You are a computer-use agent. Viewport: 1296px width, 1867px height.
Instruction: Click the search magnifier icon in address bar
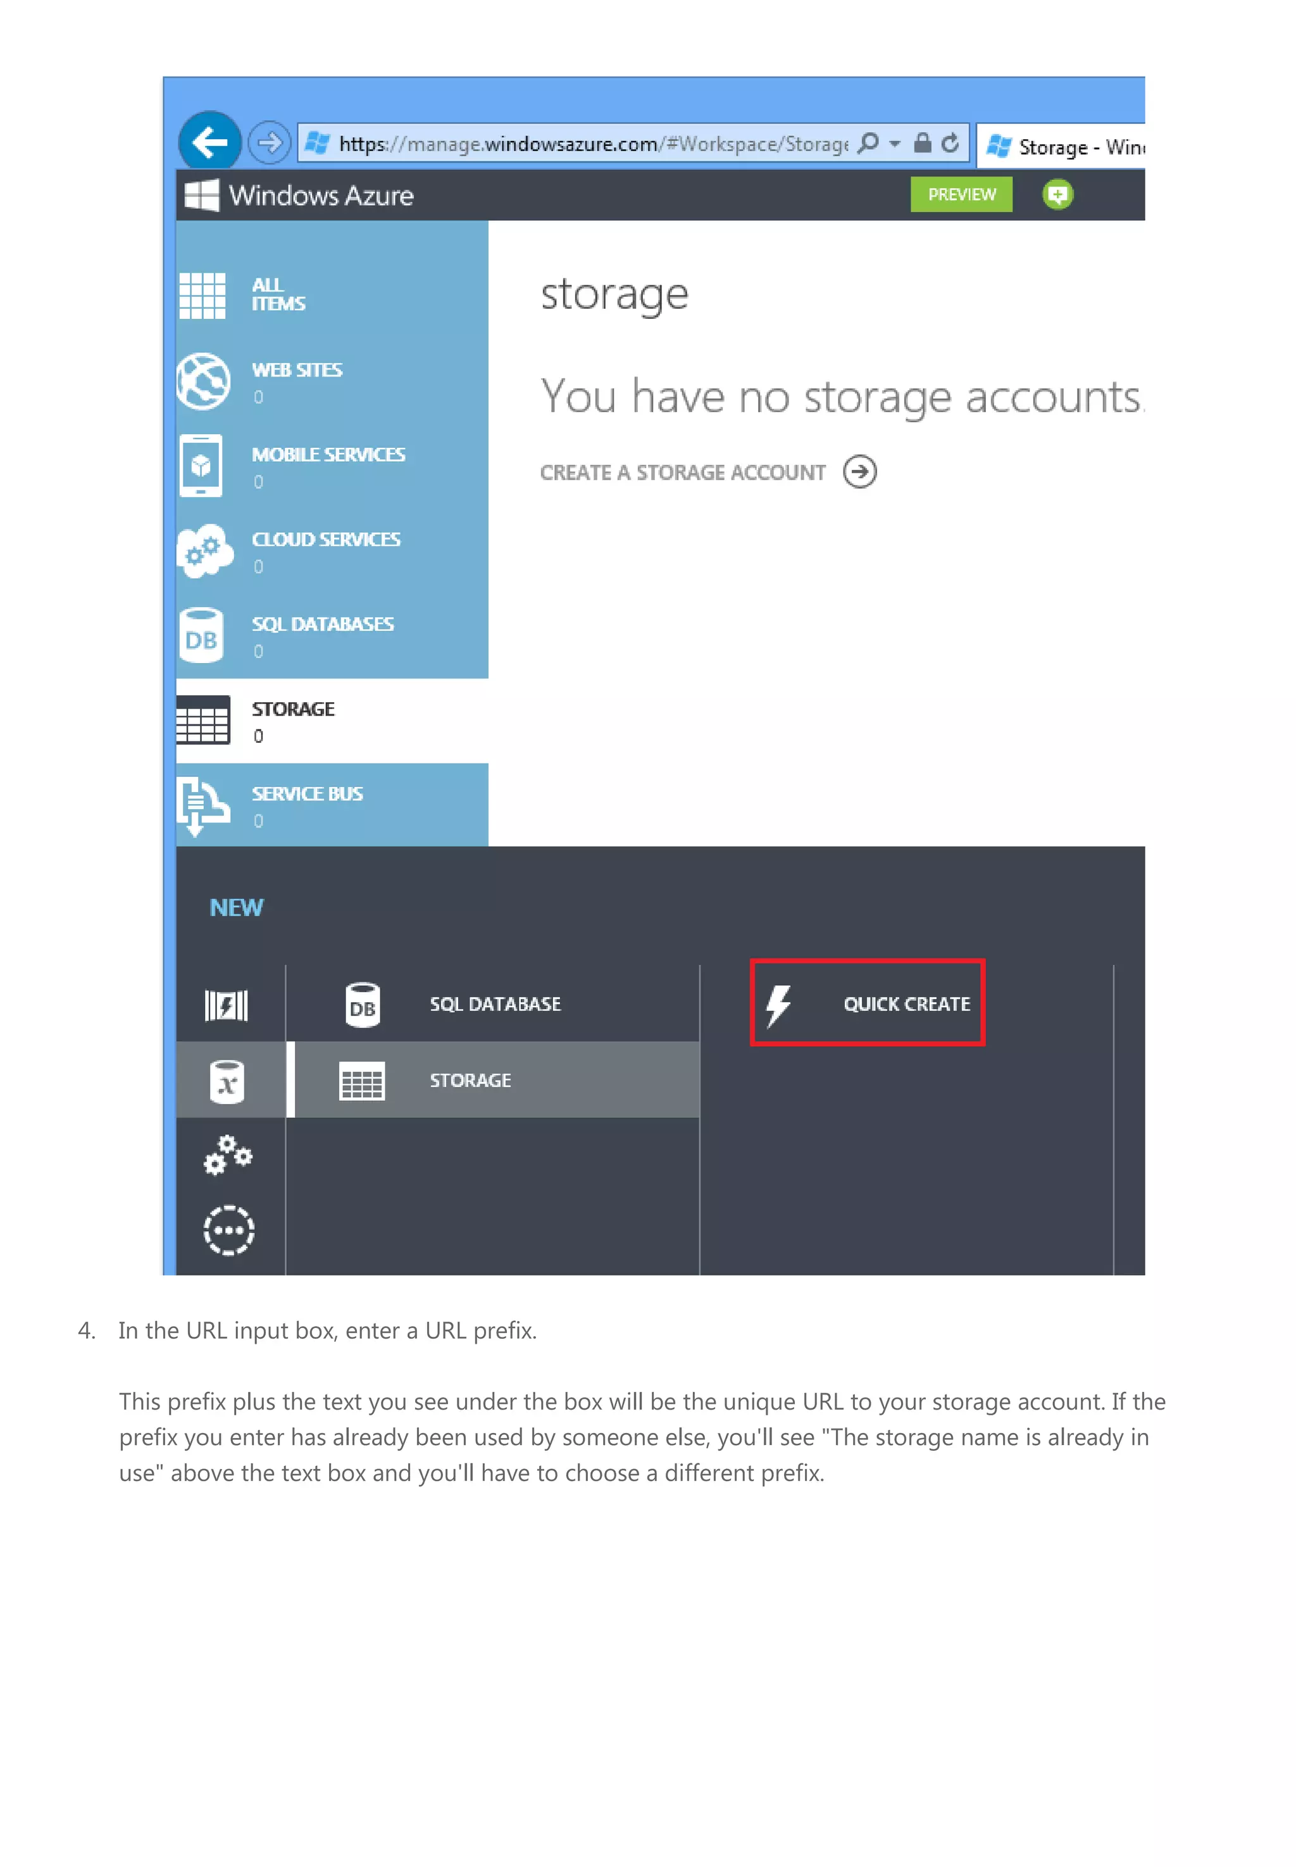(868, 143)
